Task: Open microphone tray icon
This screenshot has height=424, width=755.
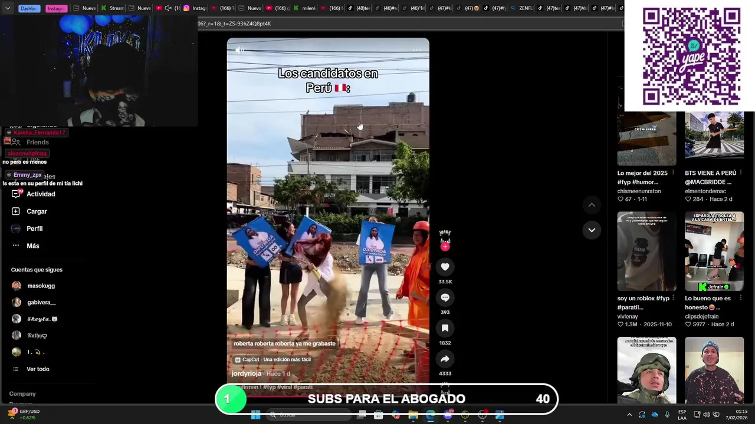Action: (667, 415)
